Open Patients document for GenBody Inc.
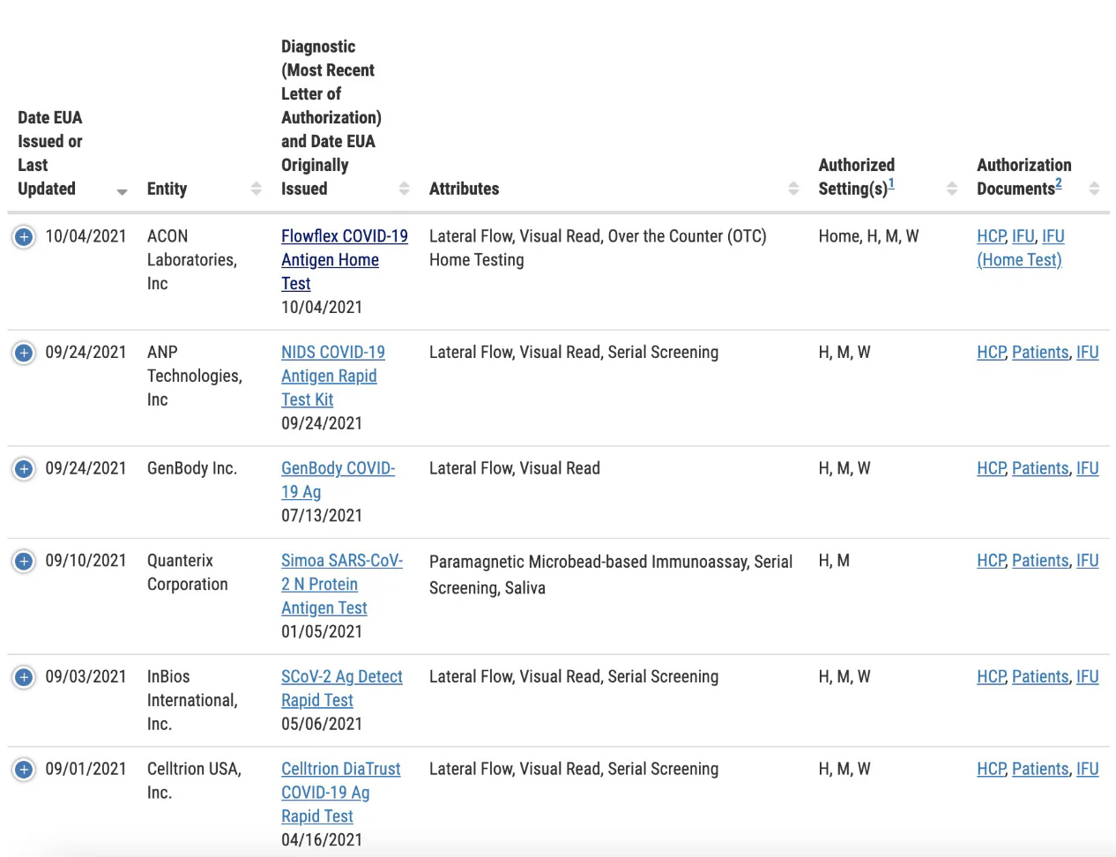This screenshot has width=1116, height=857. pos(1040,469)
